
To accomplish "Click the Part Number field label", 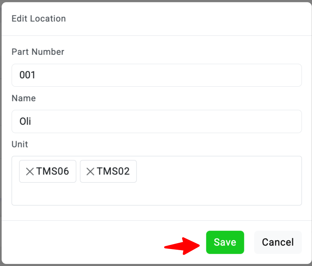I will pyautogui.click(x=38, y=52).
